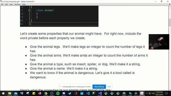Close the PDF document with the X below the title bar
This screenshot has width=171, height=96.
coord(170,4)
